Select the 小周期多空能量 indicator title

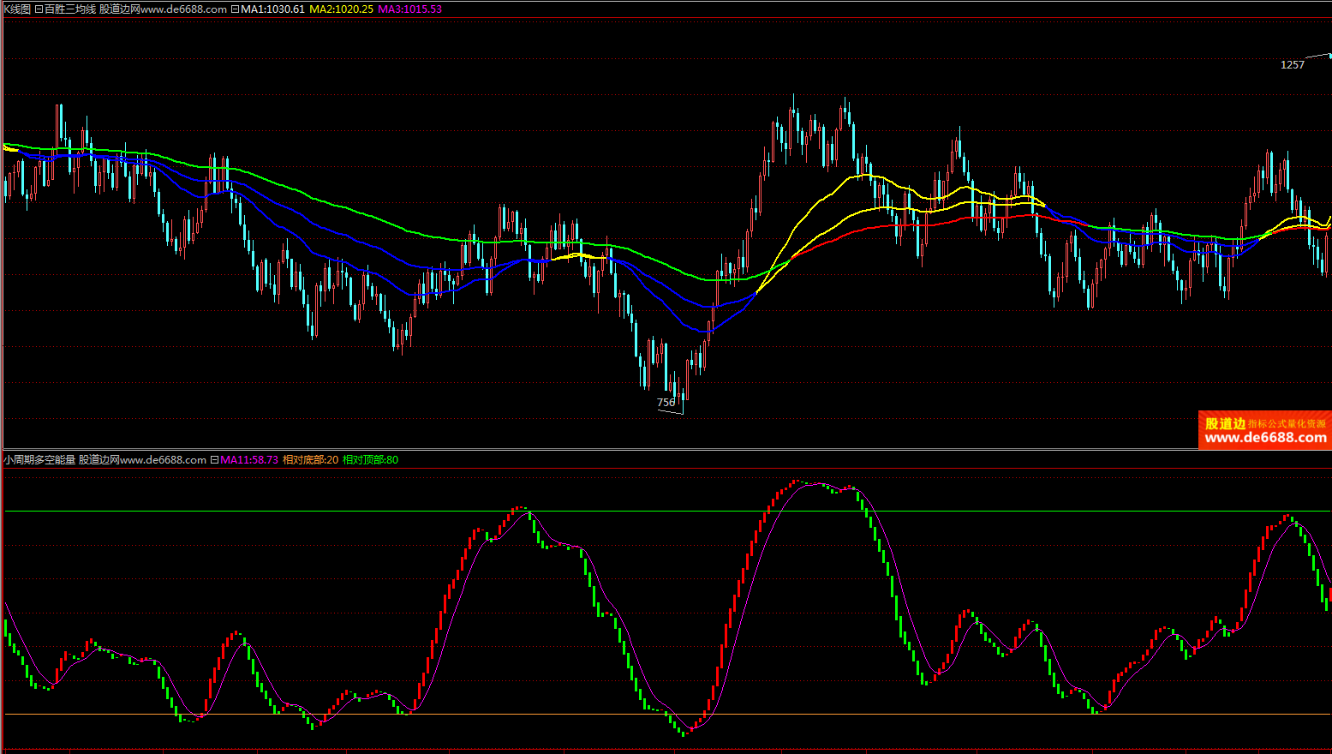tap(39, 460)
